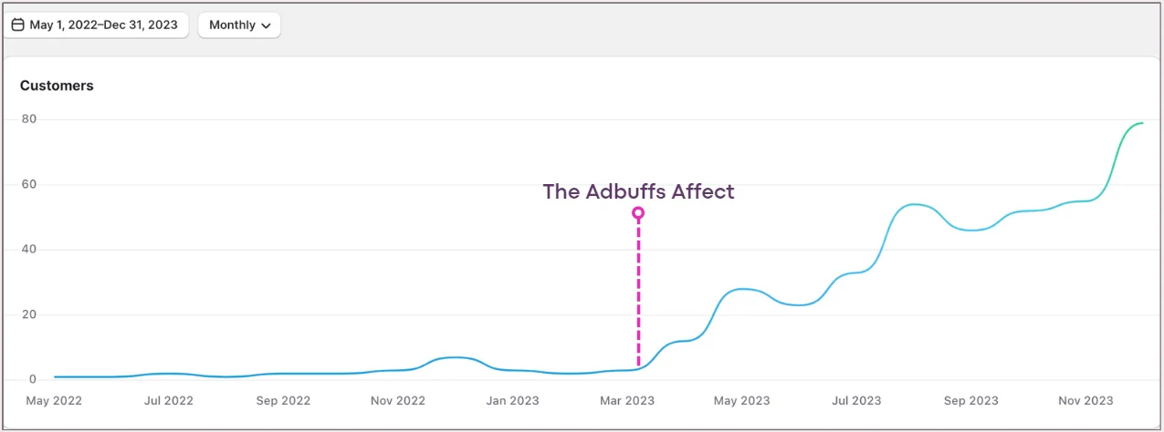The image size is (1164, 432).
Task: Click the Mar 2023 x-axis label
Action: pos(627,400)
